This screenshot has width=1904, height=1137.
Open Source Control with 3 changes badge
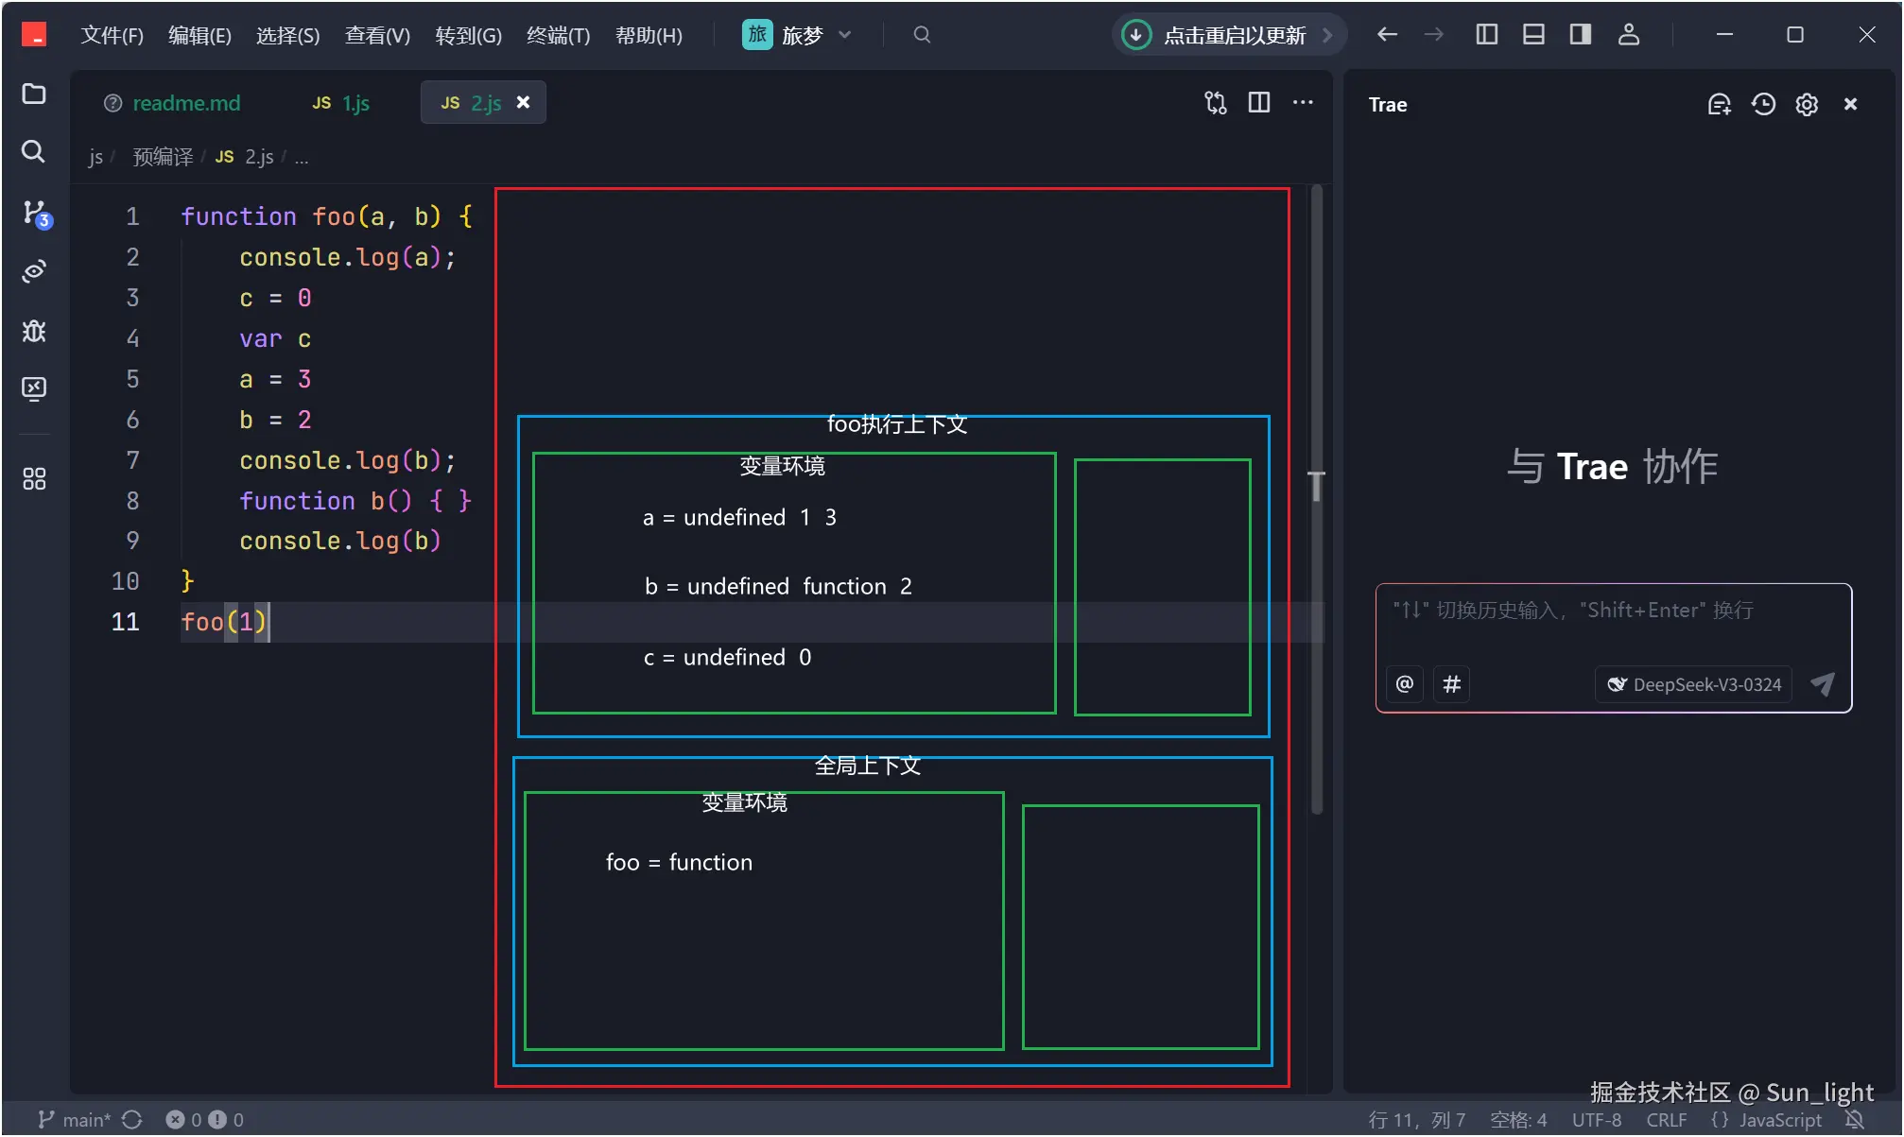point(35,213)
